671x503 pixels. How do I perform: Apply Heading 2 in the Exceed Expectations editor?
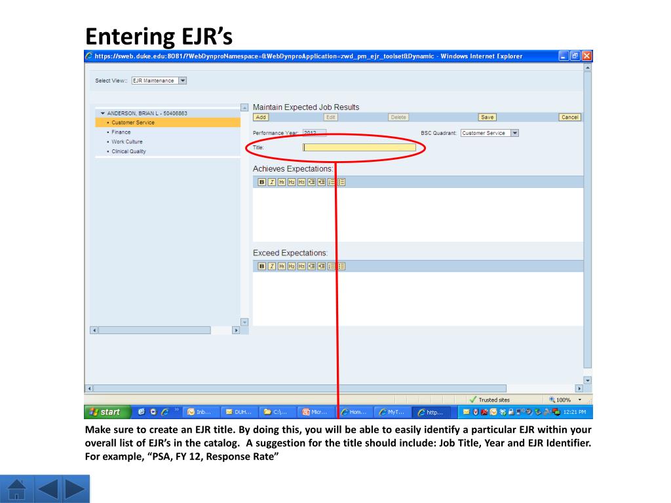[x=292, y=267]
